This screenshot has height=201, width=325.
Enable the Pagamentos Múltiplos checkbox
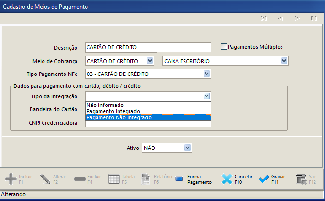pos(224,47)
